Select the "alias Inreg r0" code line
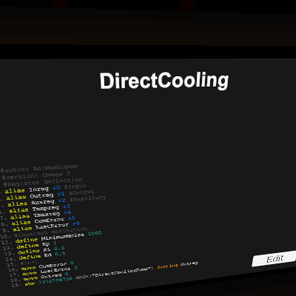296x296 pixels. pos(33,189)
